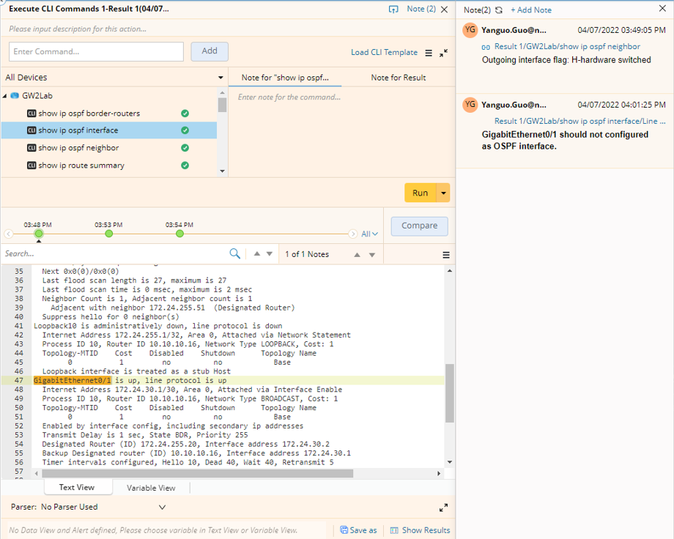
Task: Click link icon beside ospf neighbor note
Action: click(486, 47)
